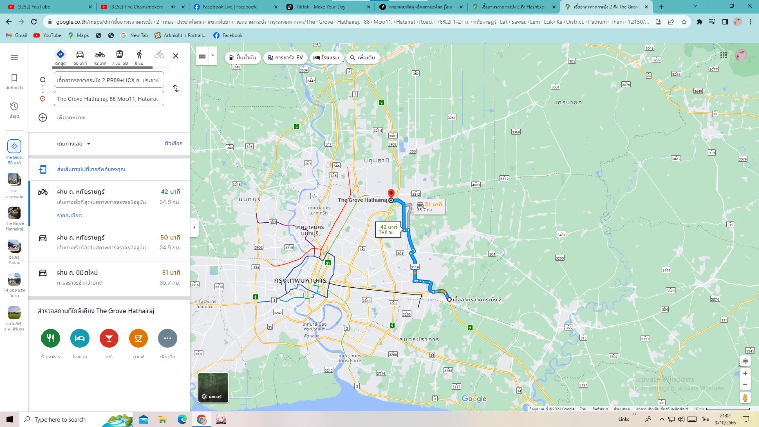Go back to the previous page
Image resolution: width=759 pixels, height=427 pixels.
9,22
